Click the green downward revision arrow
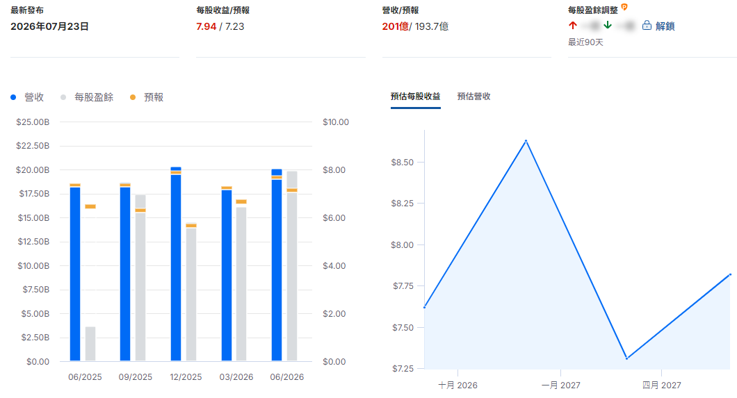 [x=608, y=25]
